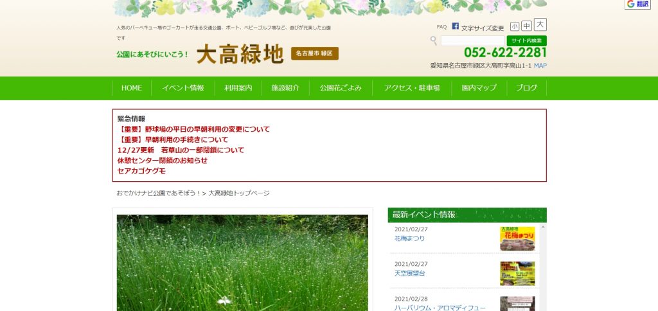The image size is (658, 311).
Task: Set text size to medium (中)
Action: click(x=527, y=26)
